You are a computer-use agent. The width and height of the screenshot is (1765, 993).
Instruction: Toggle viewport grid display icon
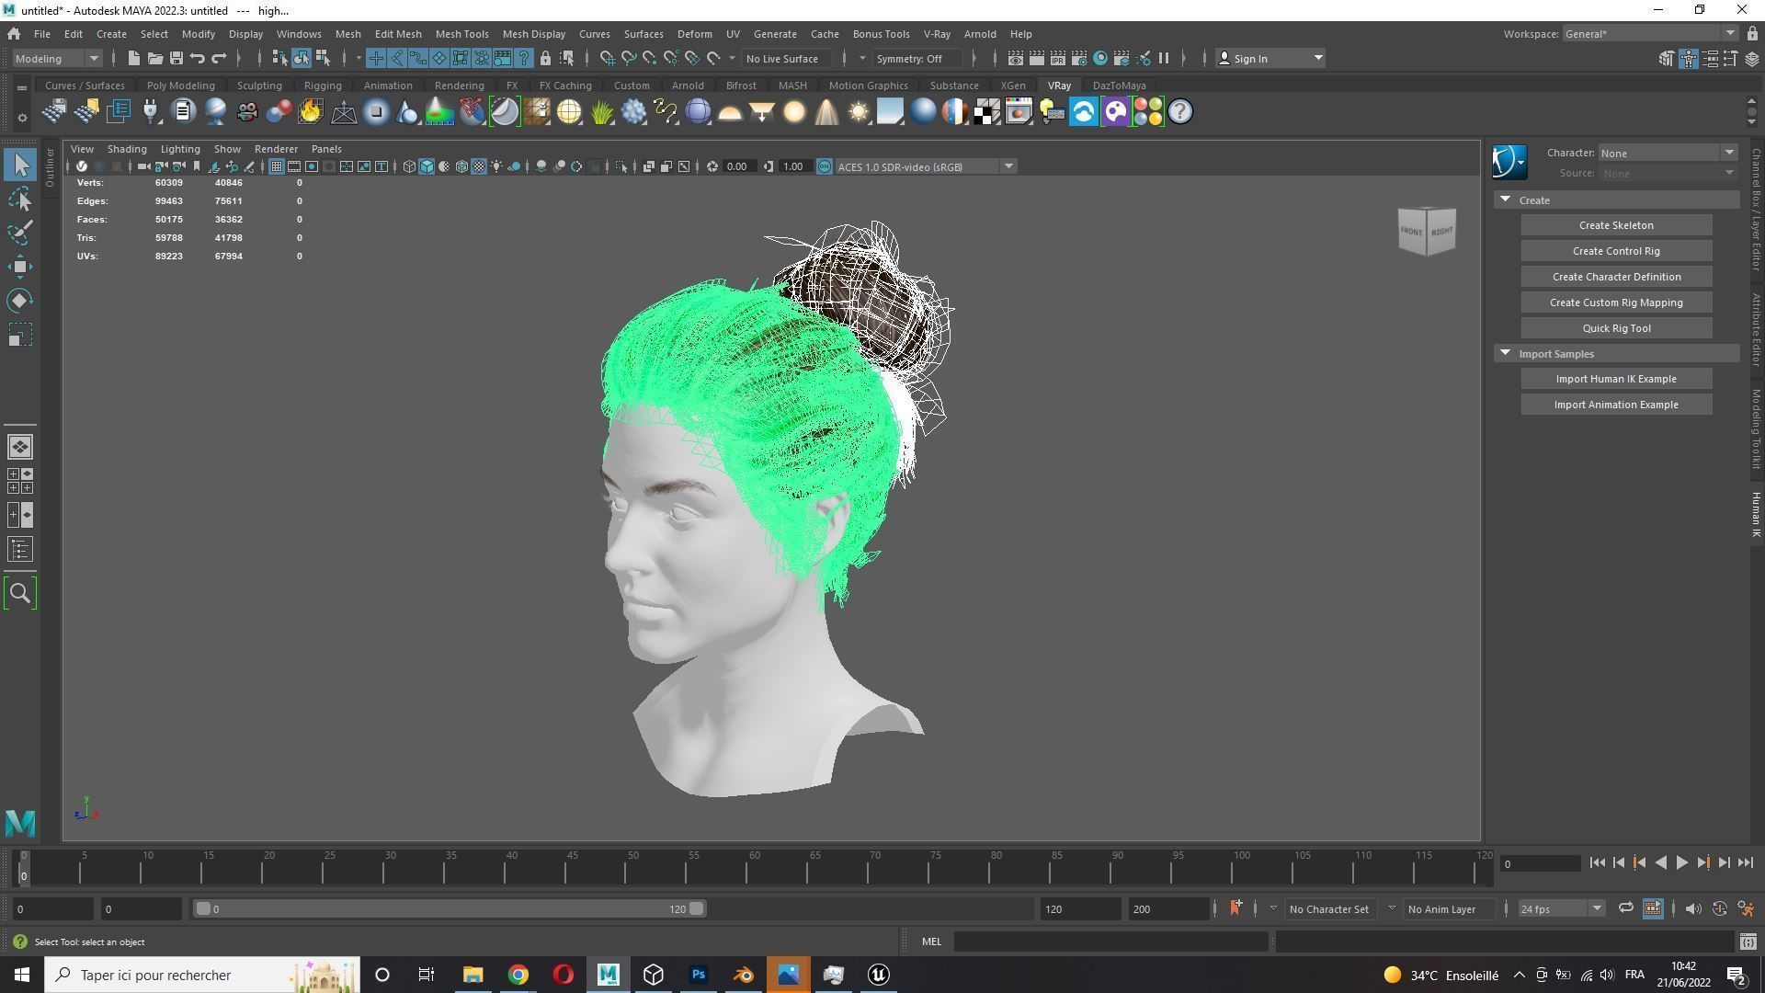coord(276,166)
